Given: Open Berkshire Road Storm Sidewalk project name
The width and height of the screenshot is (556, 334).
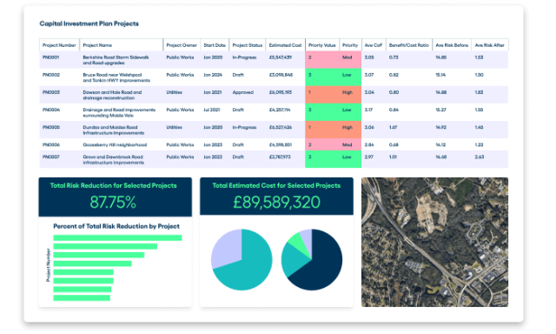Looking at the screenshot, I should 116,60.
